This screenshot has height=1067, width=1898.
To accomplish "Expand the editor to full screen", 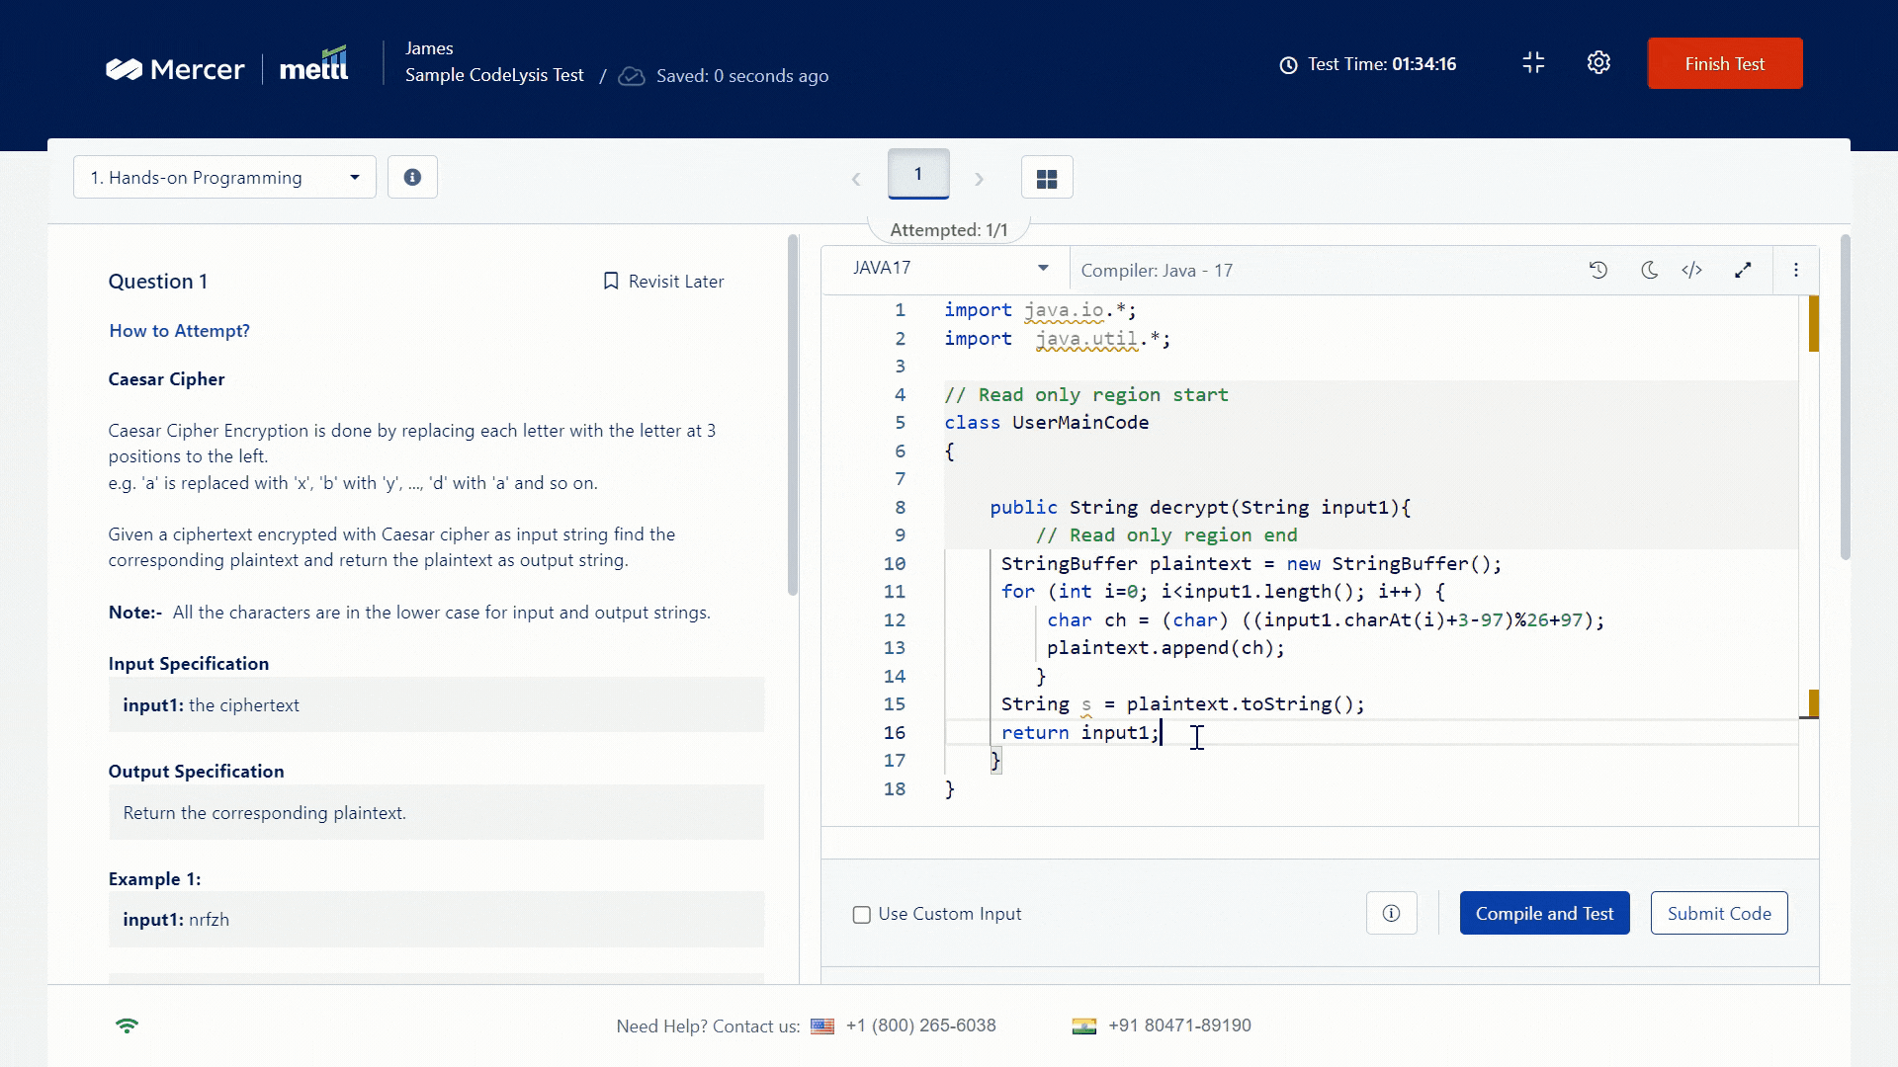I will 1743,270.
